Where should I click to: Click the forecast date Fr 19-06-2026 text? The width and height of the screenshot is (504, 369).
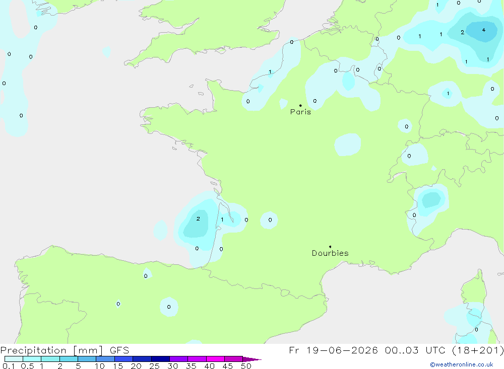pyautogui.click(x=333, y=350)
